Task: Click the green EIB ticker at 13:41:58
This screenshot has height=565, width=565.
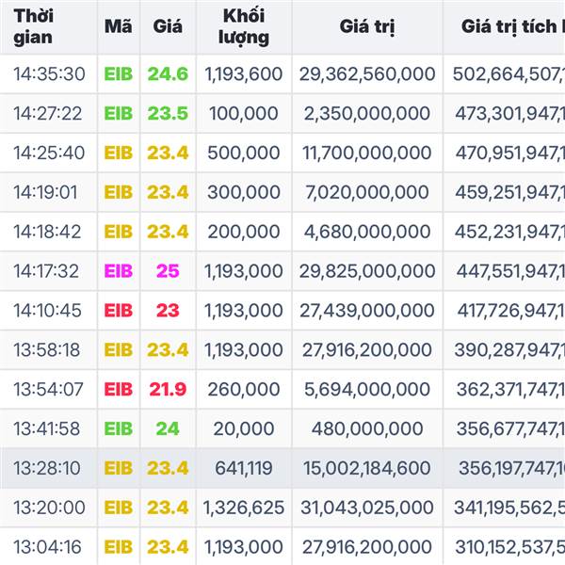Action: pyautogui.click(x=119, y=428)
